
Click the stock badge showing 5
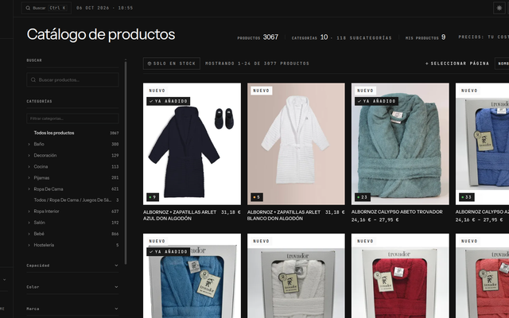pyautogui.click(x=257, y=197)
